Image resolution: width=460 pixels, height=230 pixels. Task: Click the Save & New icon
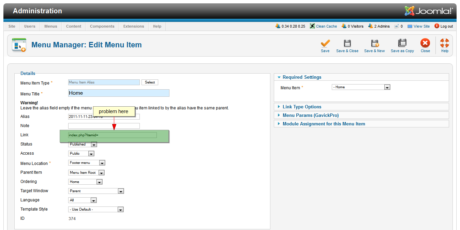click(x=374, y=44)
